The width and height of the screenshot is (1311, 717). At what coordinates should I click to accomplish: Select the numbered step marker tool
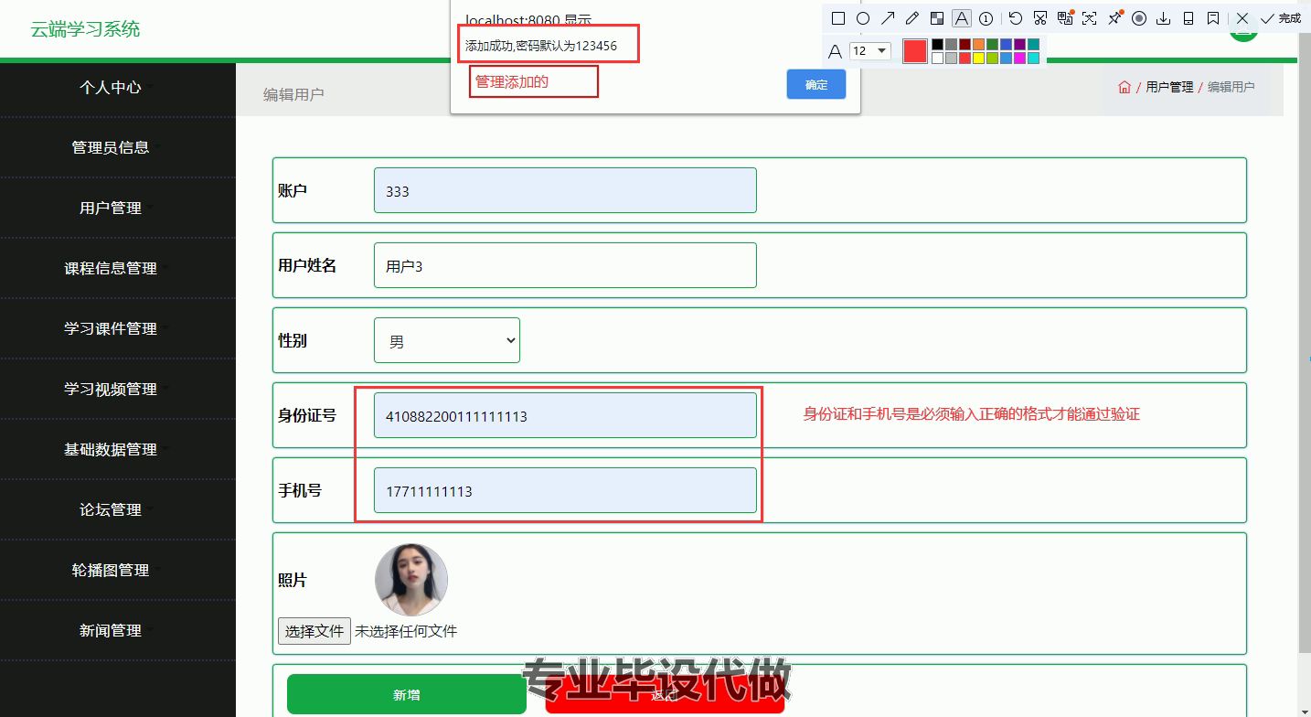tap(986, 18)
